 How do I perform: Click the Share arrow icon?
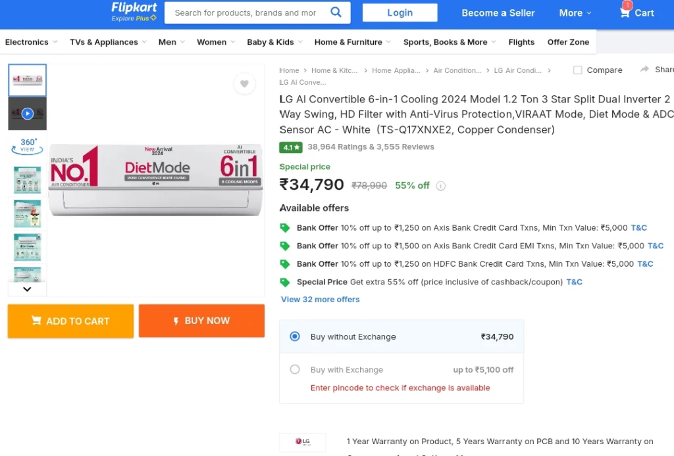click(x=644, y=69)
